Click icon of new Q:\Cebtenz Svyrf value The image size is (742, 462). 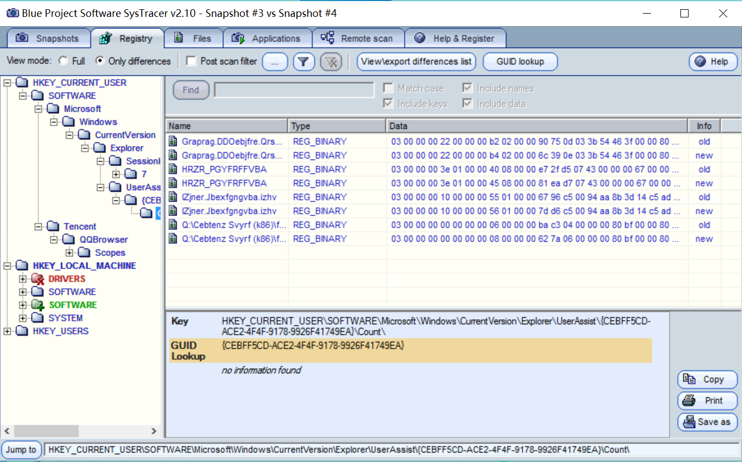(x=173, y=239)
